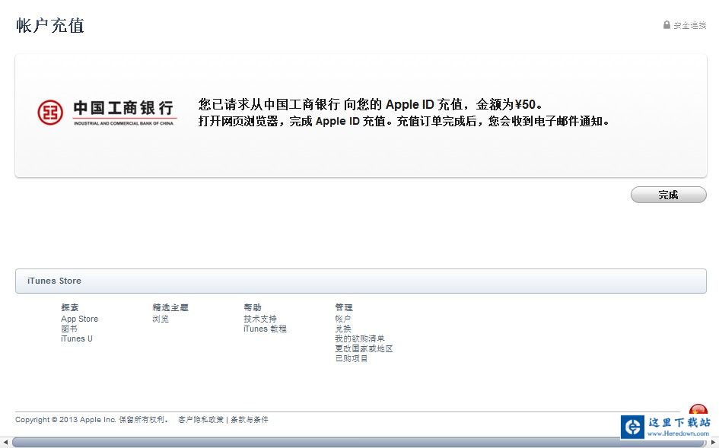Open the iTunes 教程 link
719x448 pixels.
coord(265,329)
